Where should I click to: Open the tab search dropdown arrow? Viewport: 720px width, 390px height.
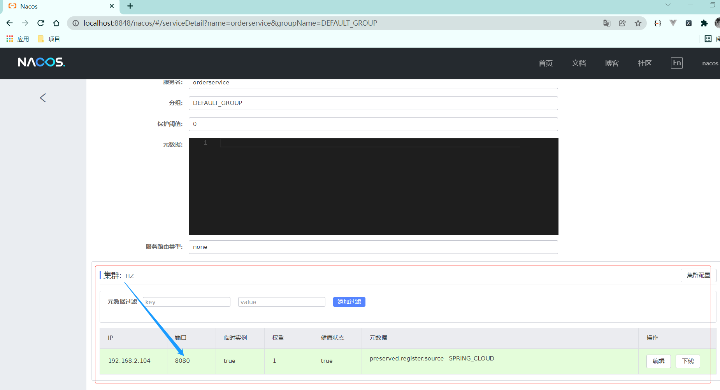point(668,5)
